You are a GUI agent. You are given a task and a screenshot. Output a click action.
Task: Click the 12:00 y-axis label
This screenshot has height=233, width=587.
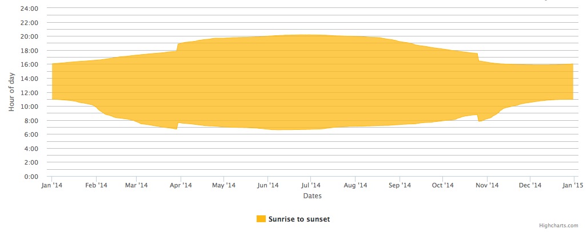coord(30,93)
